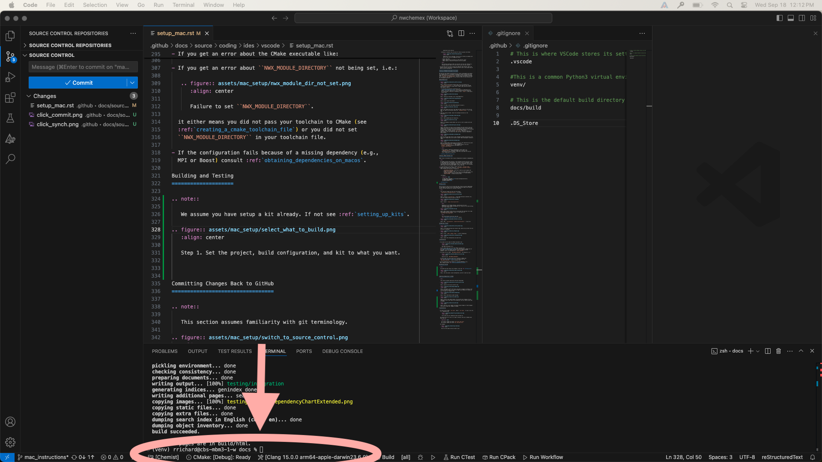
Task: Maximize the panel with the chevron up
Action: point(801,351)
